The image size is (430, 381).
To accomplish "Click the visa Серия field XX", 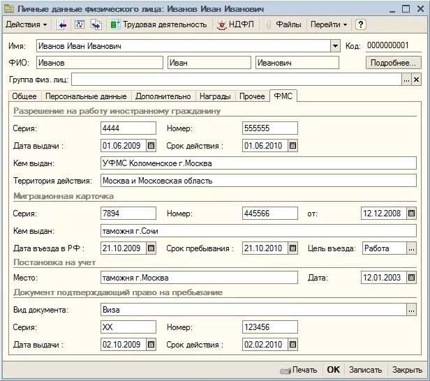I will tap(128, 327).
